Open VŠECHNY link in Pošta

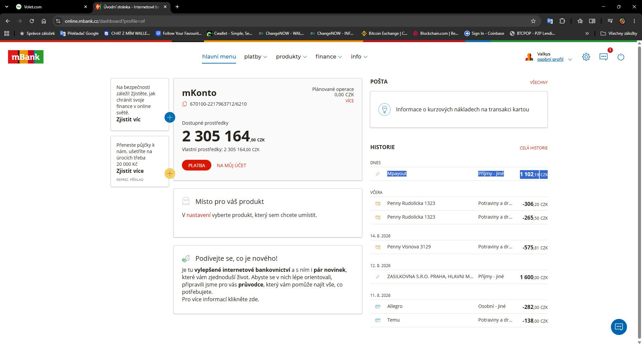[x=539, y=83]
